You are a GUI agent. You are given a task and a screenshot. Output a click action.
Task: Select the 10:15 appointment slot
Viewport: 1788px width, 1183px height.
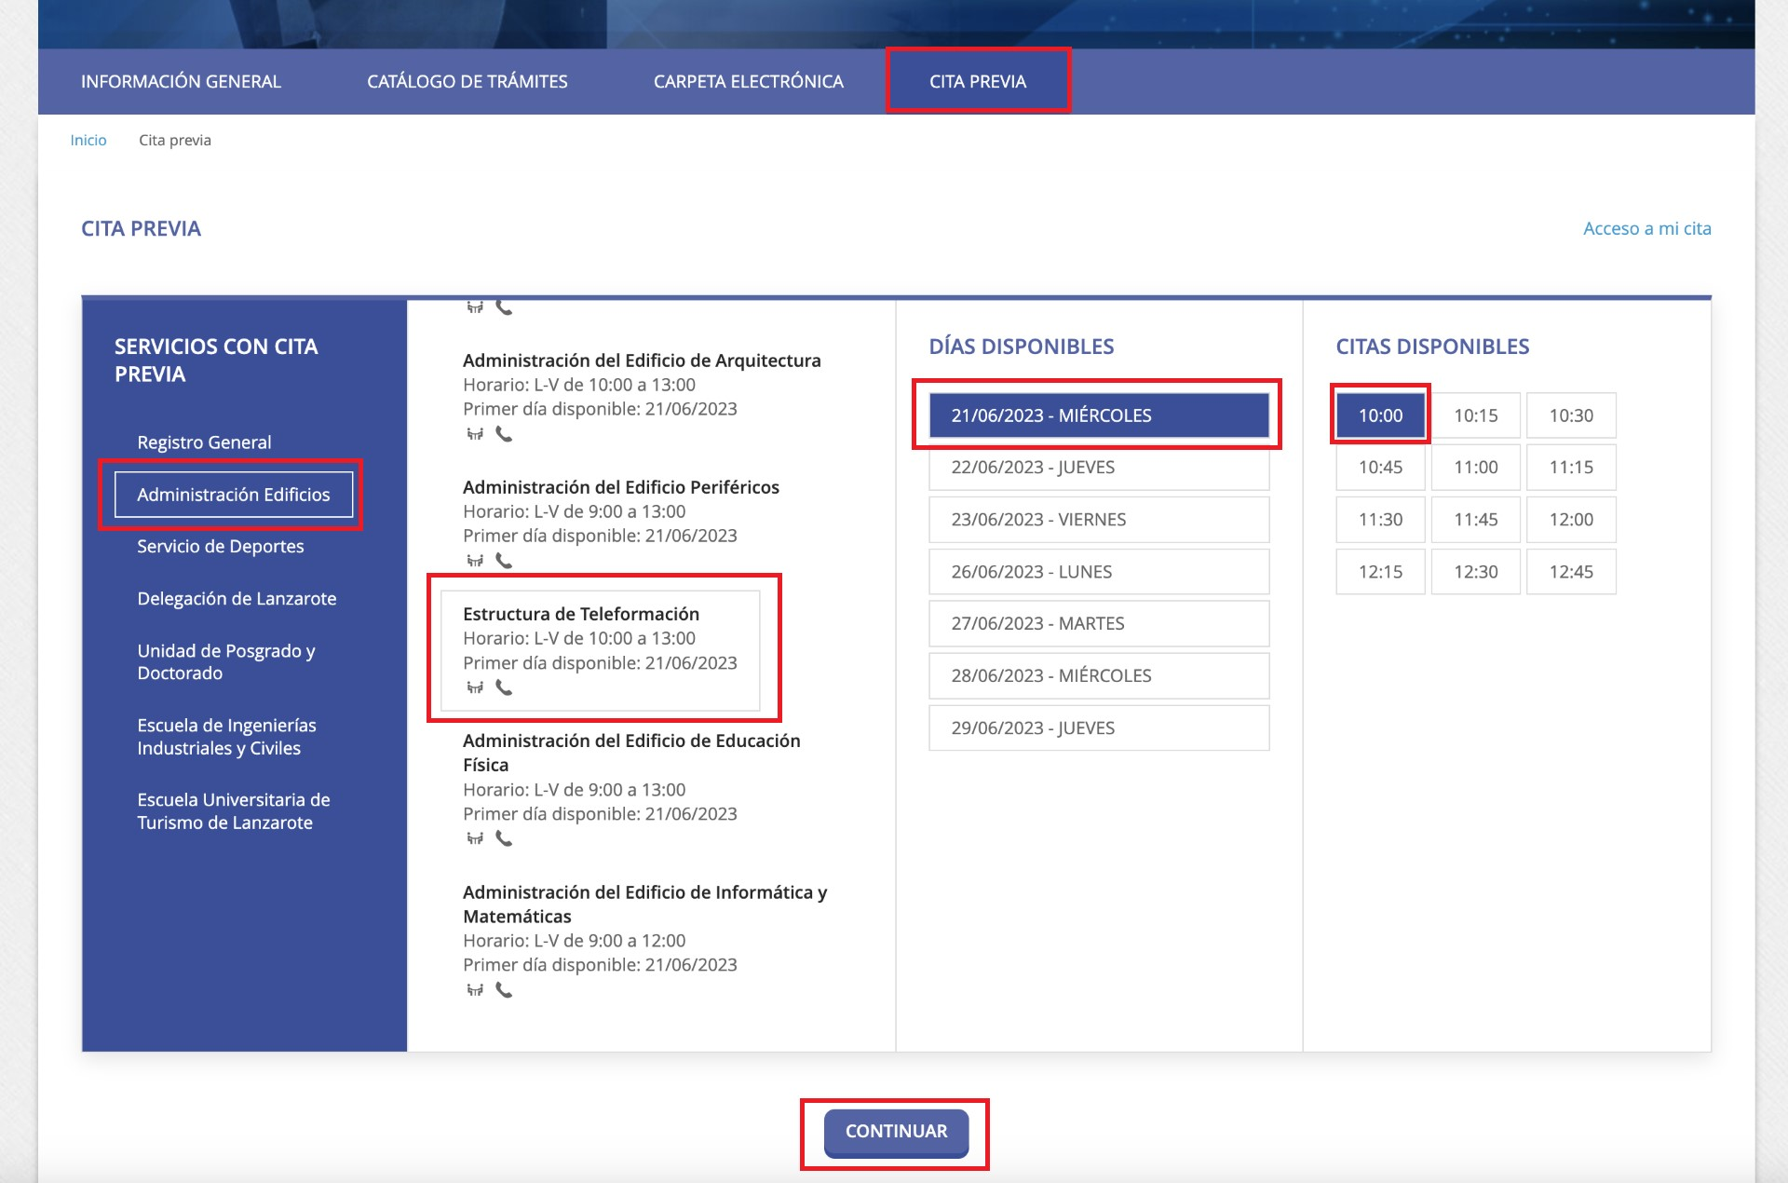pyautogui.click(x=1476, y=415)
